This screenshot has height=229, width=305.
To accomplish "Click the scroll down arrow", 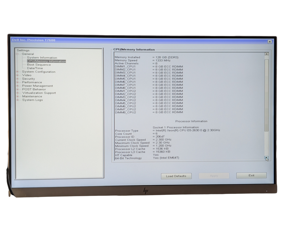I will tap(267, 158).
